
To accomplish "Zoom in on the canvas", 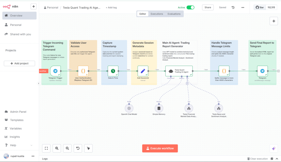I will [x=57, y=148].
